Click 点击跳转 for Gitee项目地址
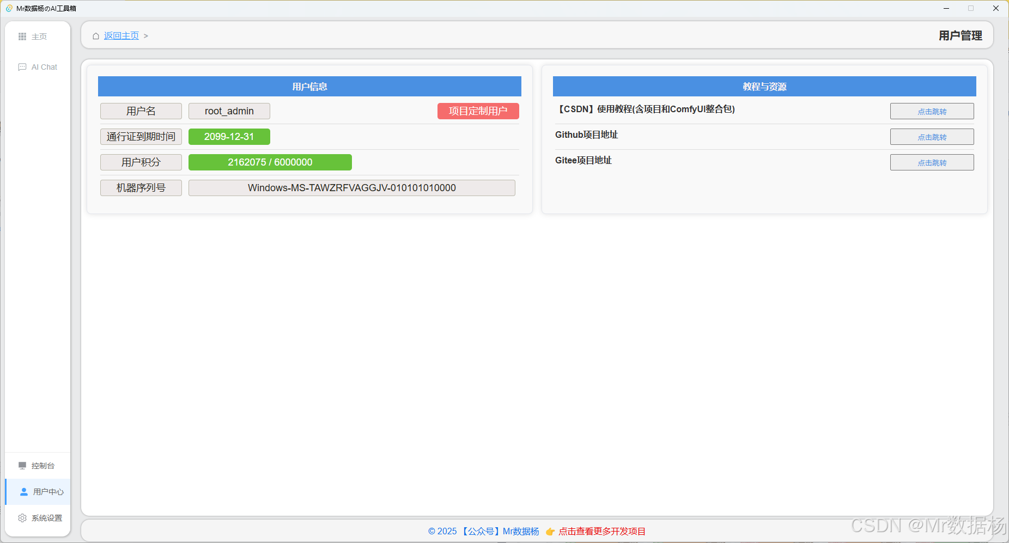1009x543 pixels. [x=932, y=162]
